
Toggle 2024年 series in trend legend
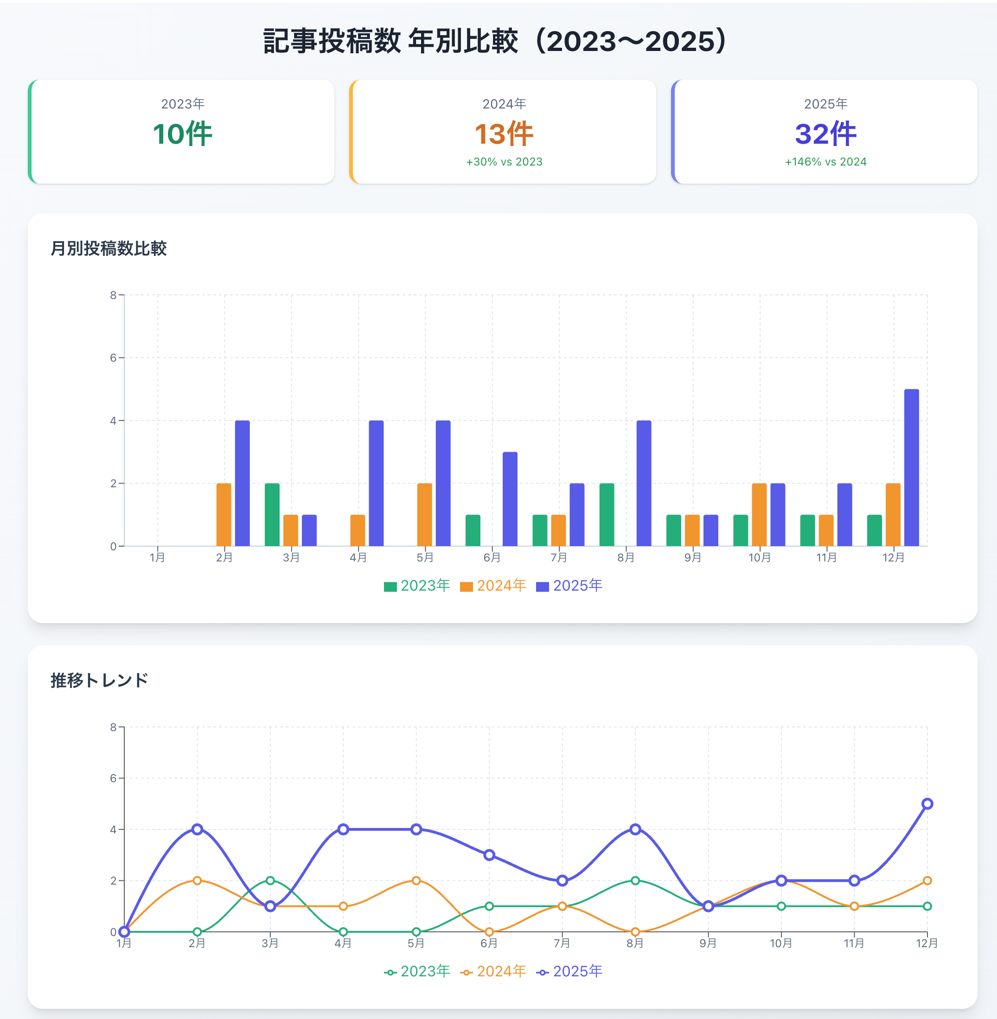[x=501, y=971]
